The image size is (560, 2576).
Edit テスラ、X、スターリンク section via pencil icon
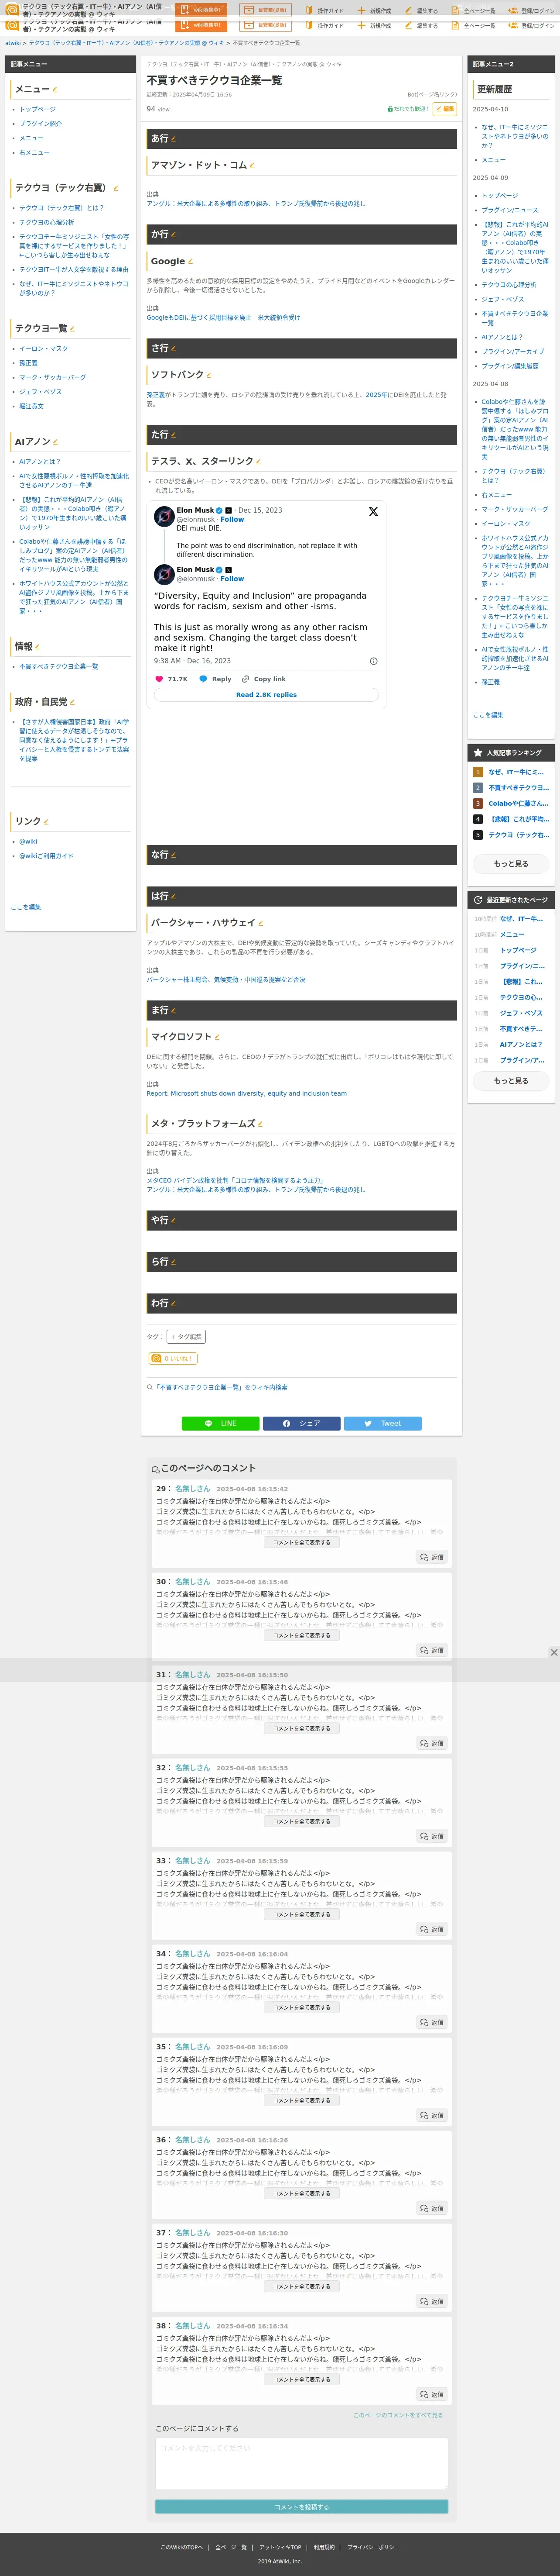[x=259, y=462]
